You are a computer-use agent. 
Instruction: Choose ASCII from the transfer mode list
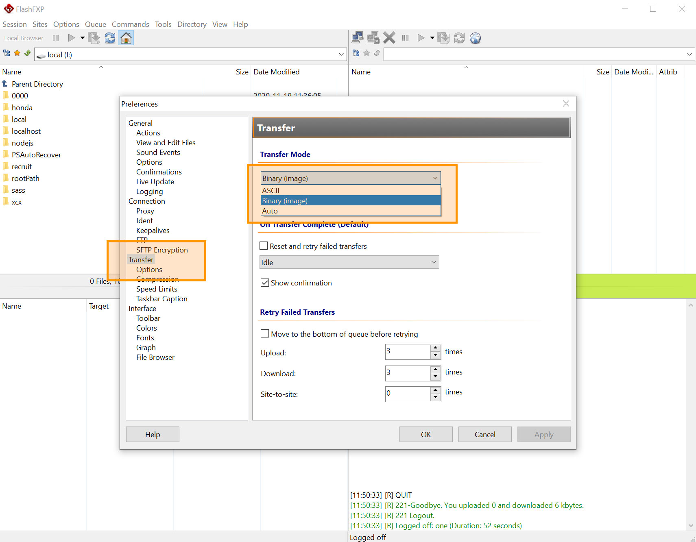click(271, 190)
